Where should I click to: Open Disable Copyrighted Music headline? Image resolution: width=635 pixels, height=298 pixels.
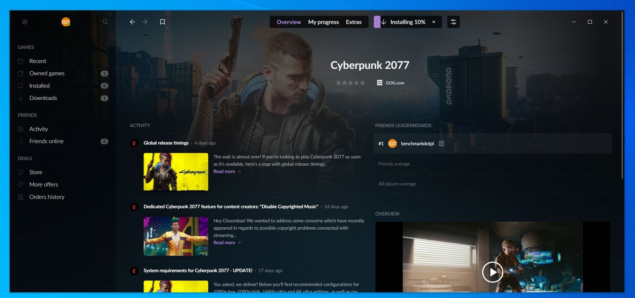pos(231,207)
